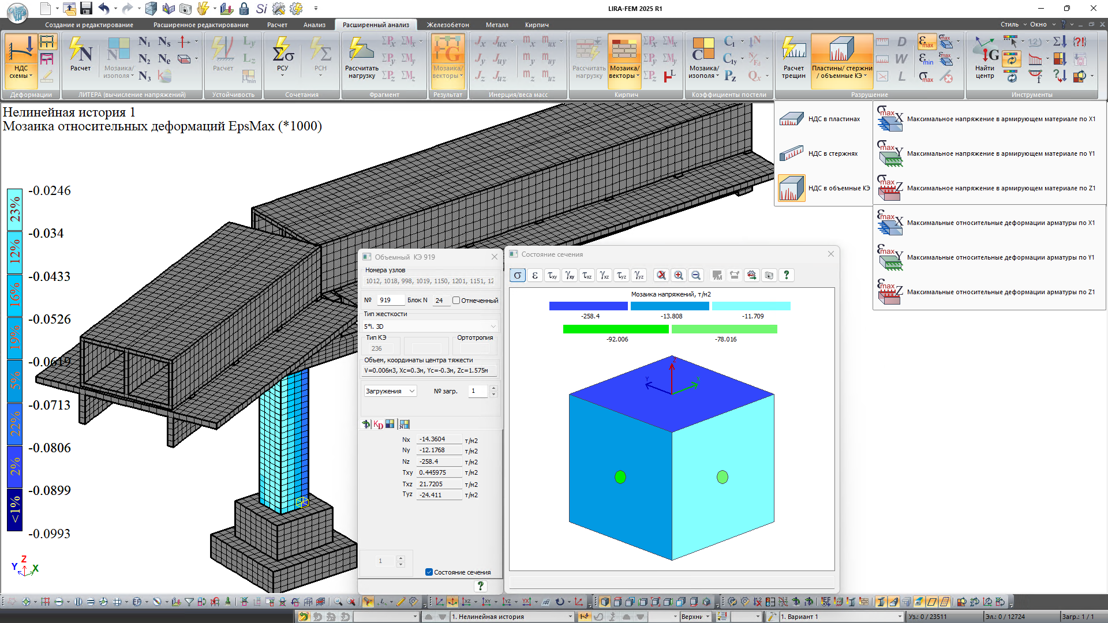Open the Нелинейная история load case dropdown
Viewport: 1108px width, 623px height.
click(570, 617)
